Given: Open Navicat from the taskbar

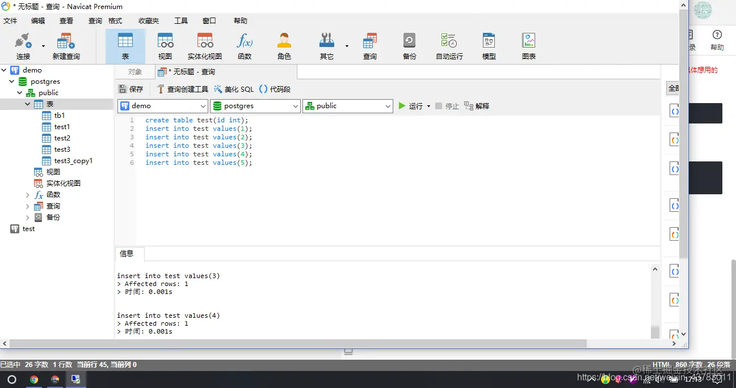Looking at the screenshot, I should pyautogui.click(x=75, y=380).
